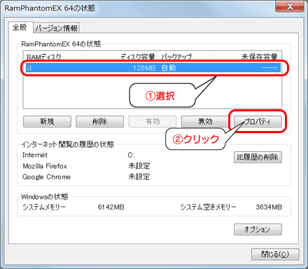The height and width of the screenshot is (269, 308).
Task: Click the システム空きメモリー label
Action: click(x=208, y=207)
